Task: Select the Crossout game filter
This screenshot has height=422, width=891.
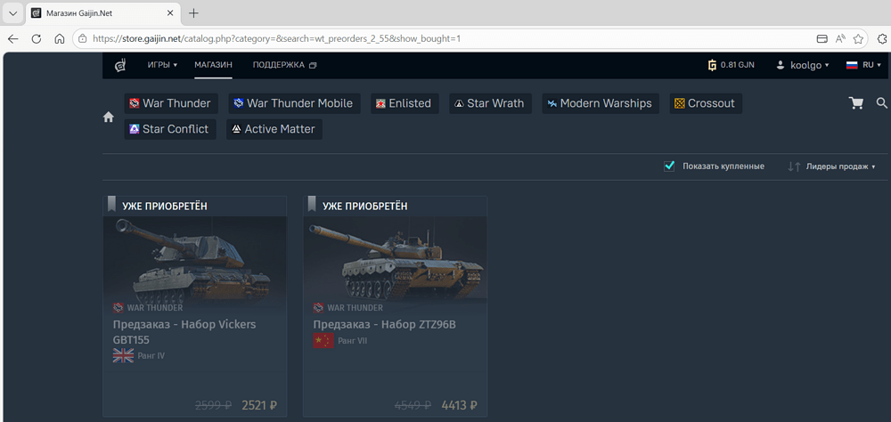Action: [x=705, y=103]
